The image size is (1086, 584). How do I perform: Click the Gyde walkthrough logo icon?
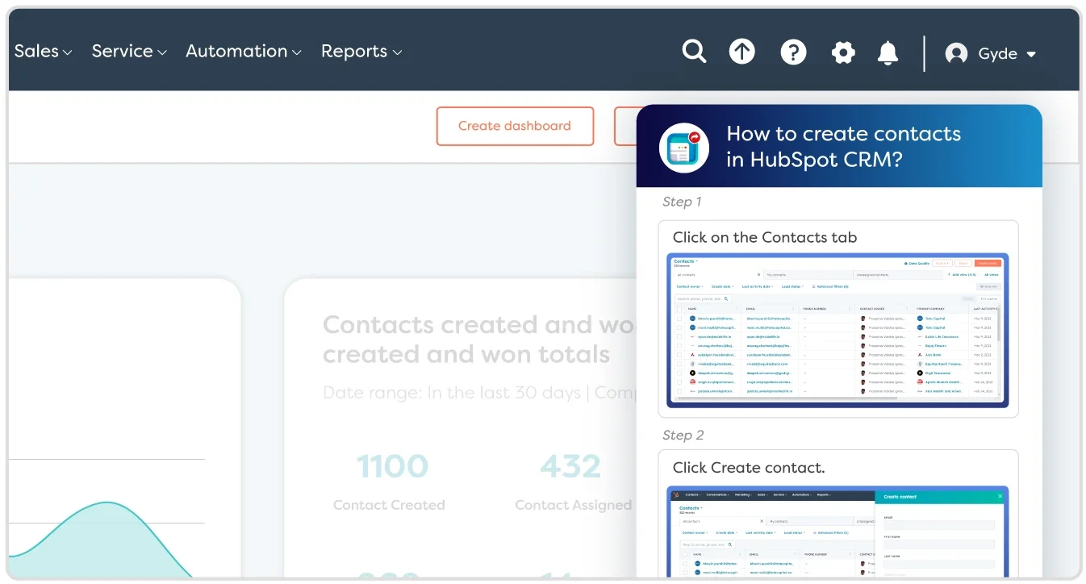click(x=683, y=148)
